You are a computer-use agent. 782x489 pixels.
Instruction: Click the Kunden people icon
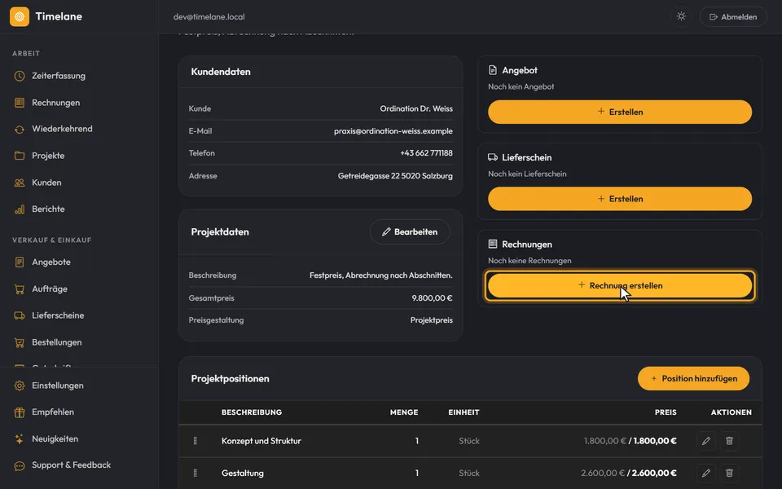tap(20, 183)
